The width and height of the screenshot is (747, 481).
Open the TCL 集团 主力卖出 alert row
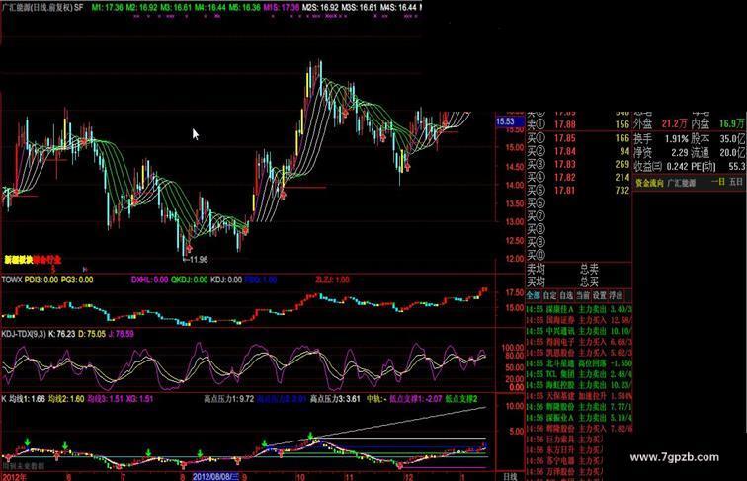[579, 374]
